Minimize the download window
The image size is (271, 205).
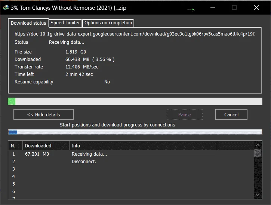point(213,7)
